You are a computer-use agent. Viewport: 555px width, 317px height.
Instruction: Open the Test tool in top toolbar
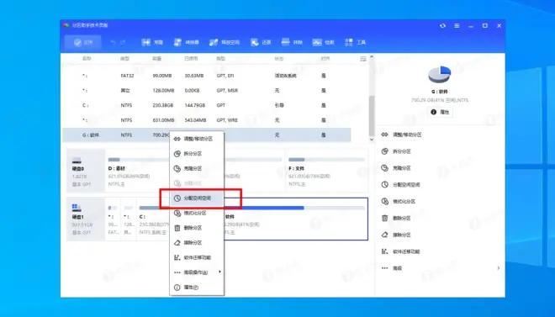(x=323, y=42)
